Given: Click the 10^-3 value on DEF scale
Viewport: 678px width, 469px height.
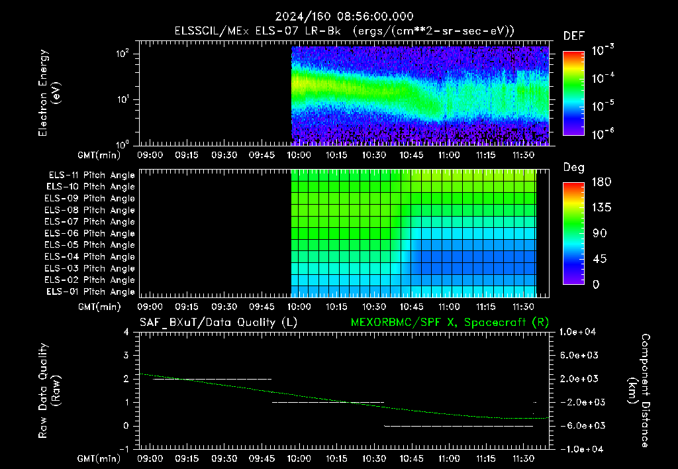Looking at the screenshot, I should point(603,50).
